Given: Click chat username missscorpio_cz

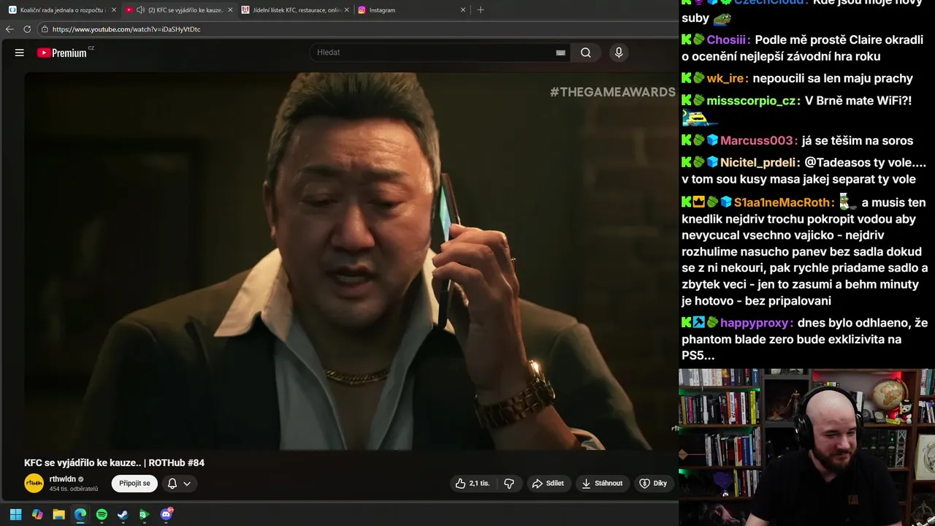Looking at the screenshot, I should pyautogui.click(x=752, y=101).
